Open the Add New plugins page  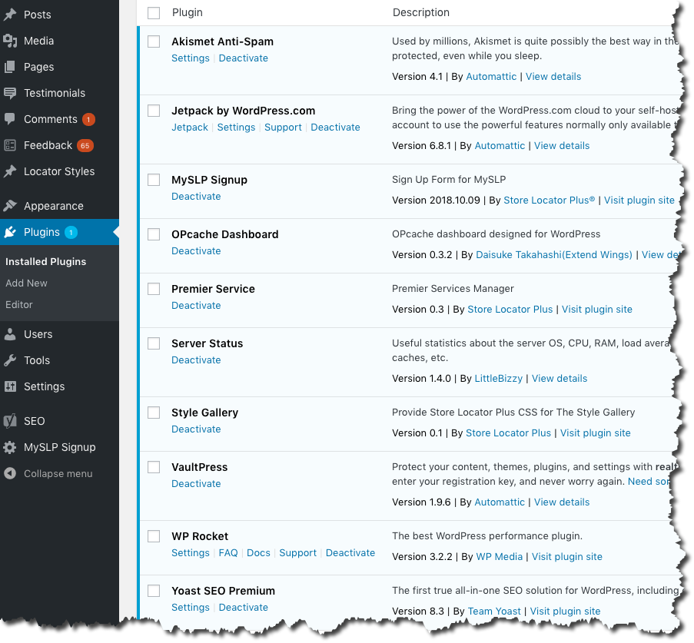click(x=25, y=283)
